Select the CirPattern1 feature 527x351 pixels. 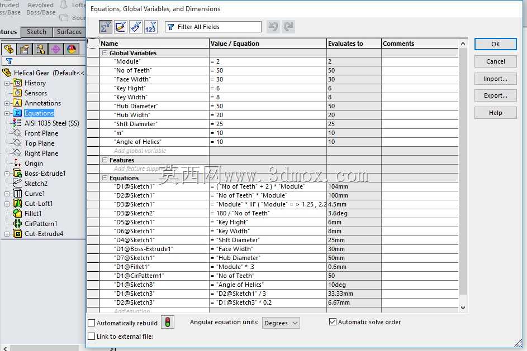(x=41, y=223)
